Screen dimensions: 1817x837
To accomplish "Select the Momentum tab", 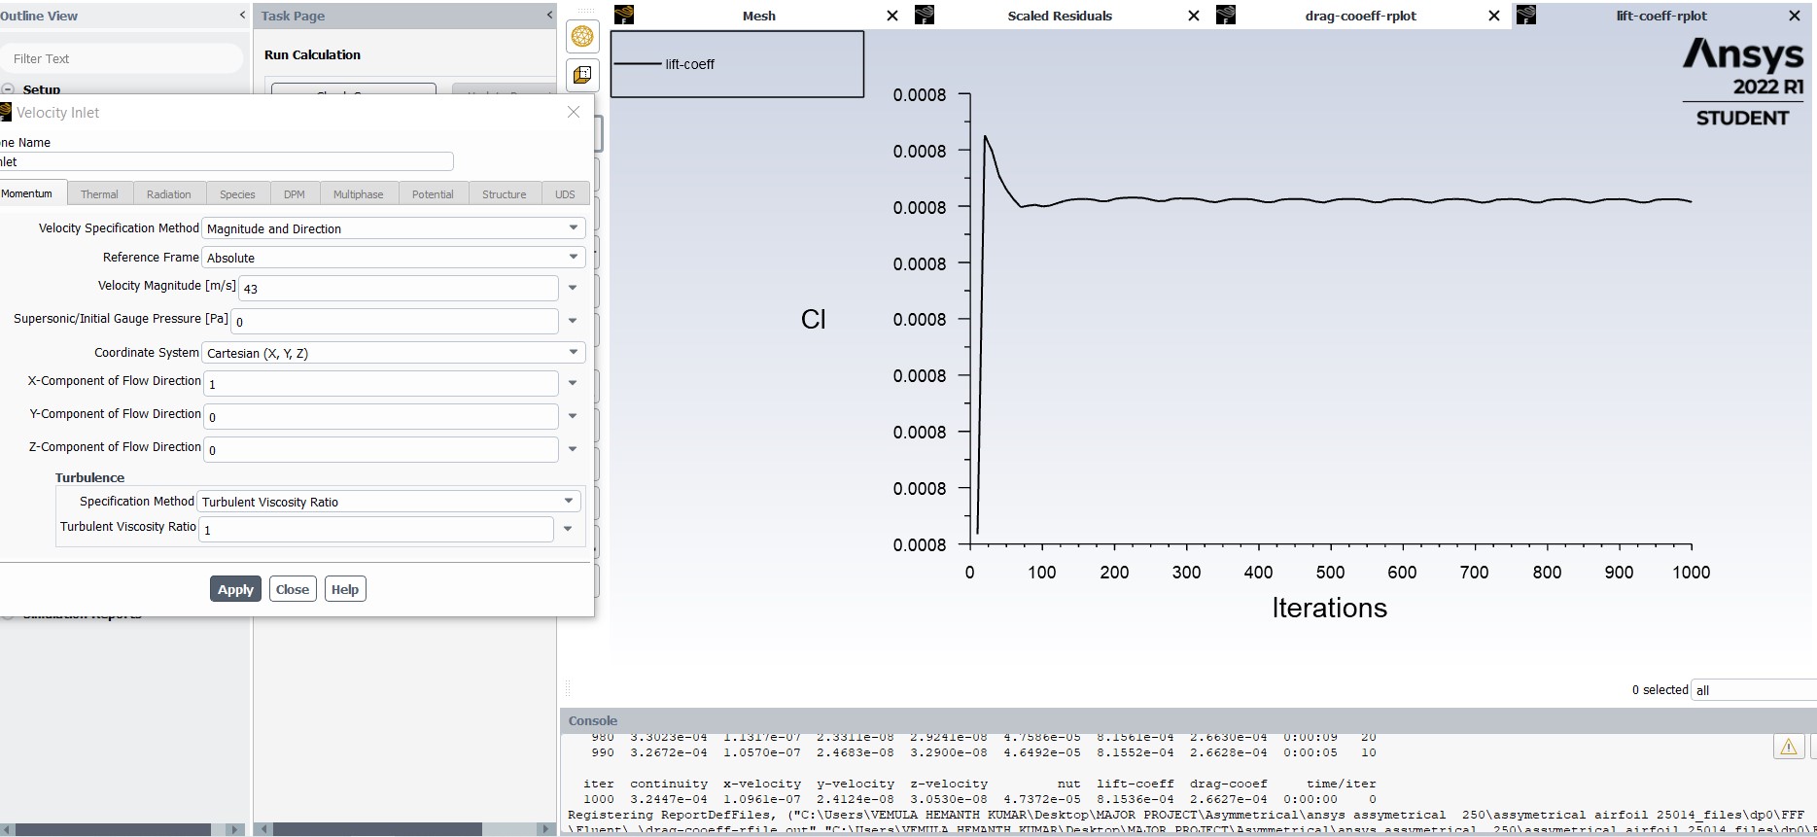I will pos(29,193).
